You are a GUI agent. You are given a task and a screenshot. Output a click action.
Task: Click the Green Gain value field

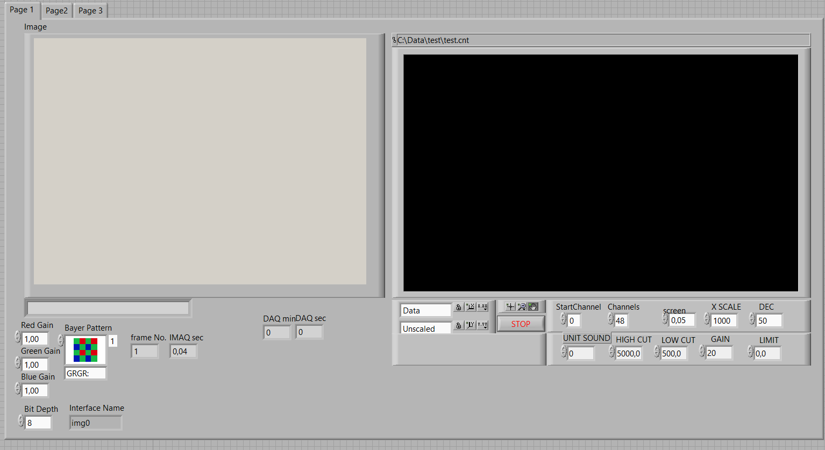click(35, 365)
